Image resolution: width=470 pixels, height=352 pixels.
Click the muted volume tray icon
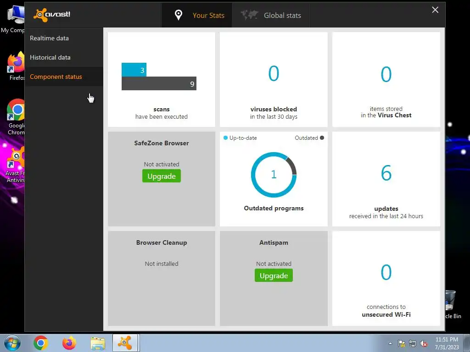[424, 343]
